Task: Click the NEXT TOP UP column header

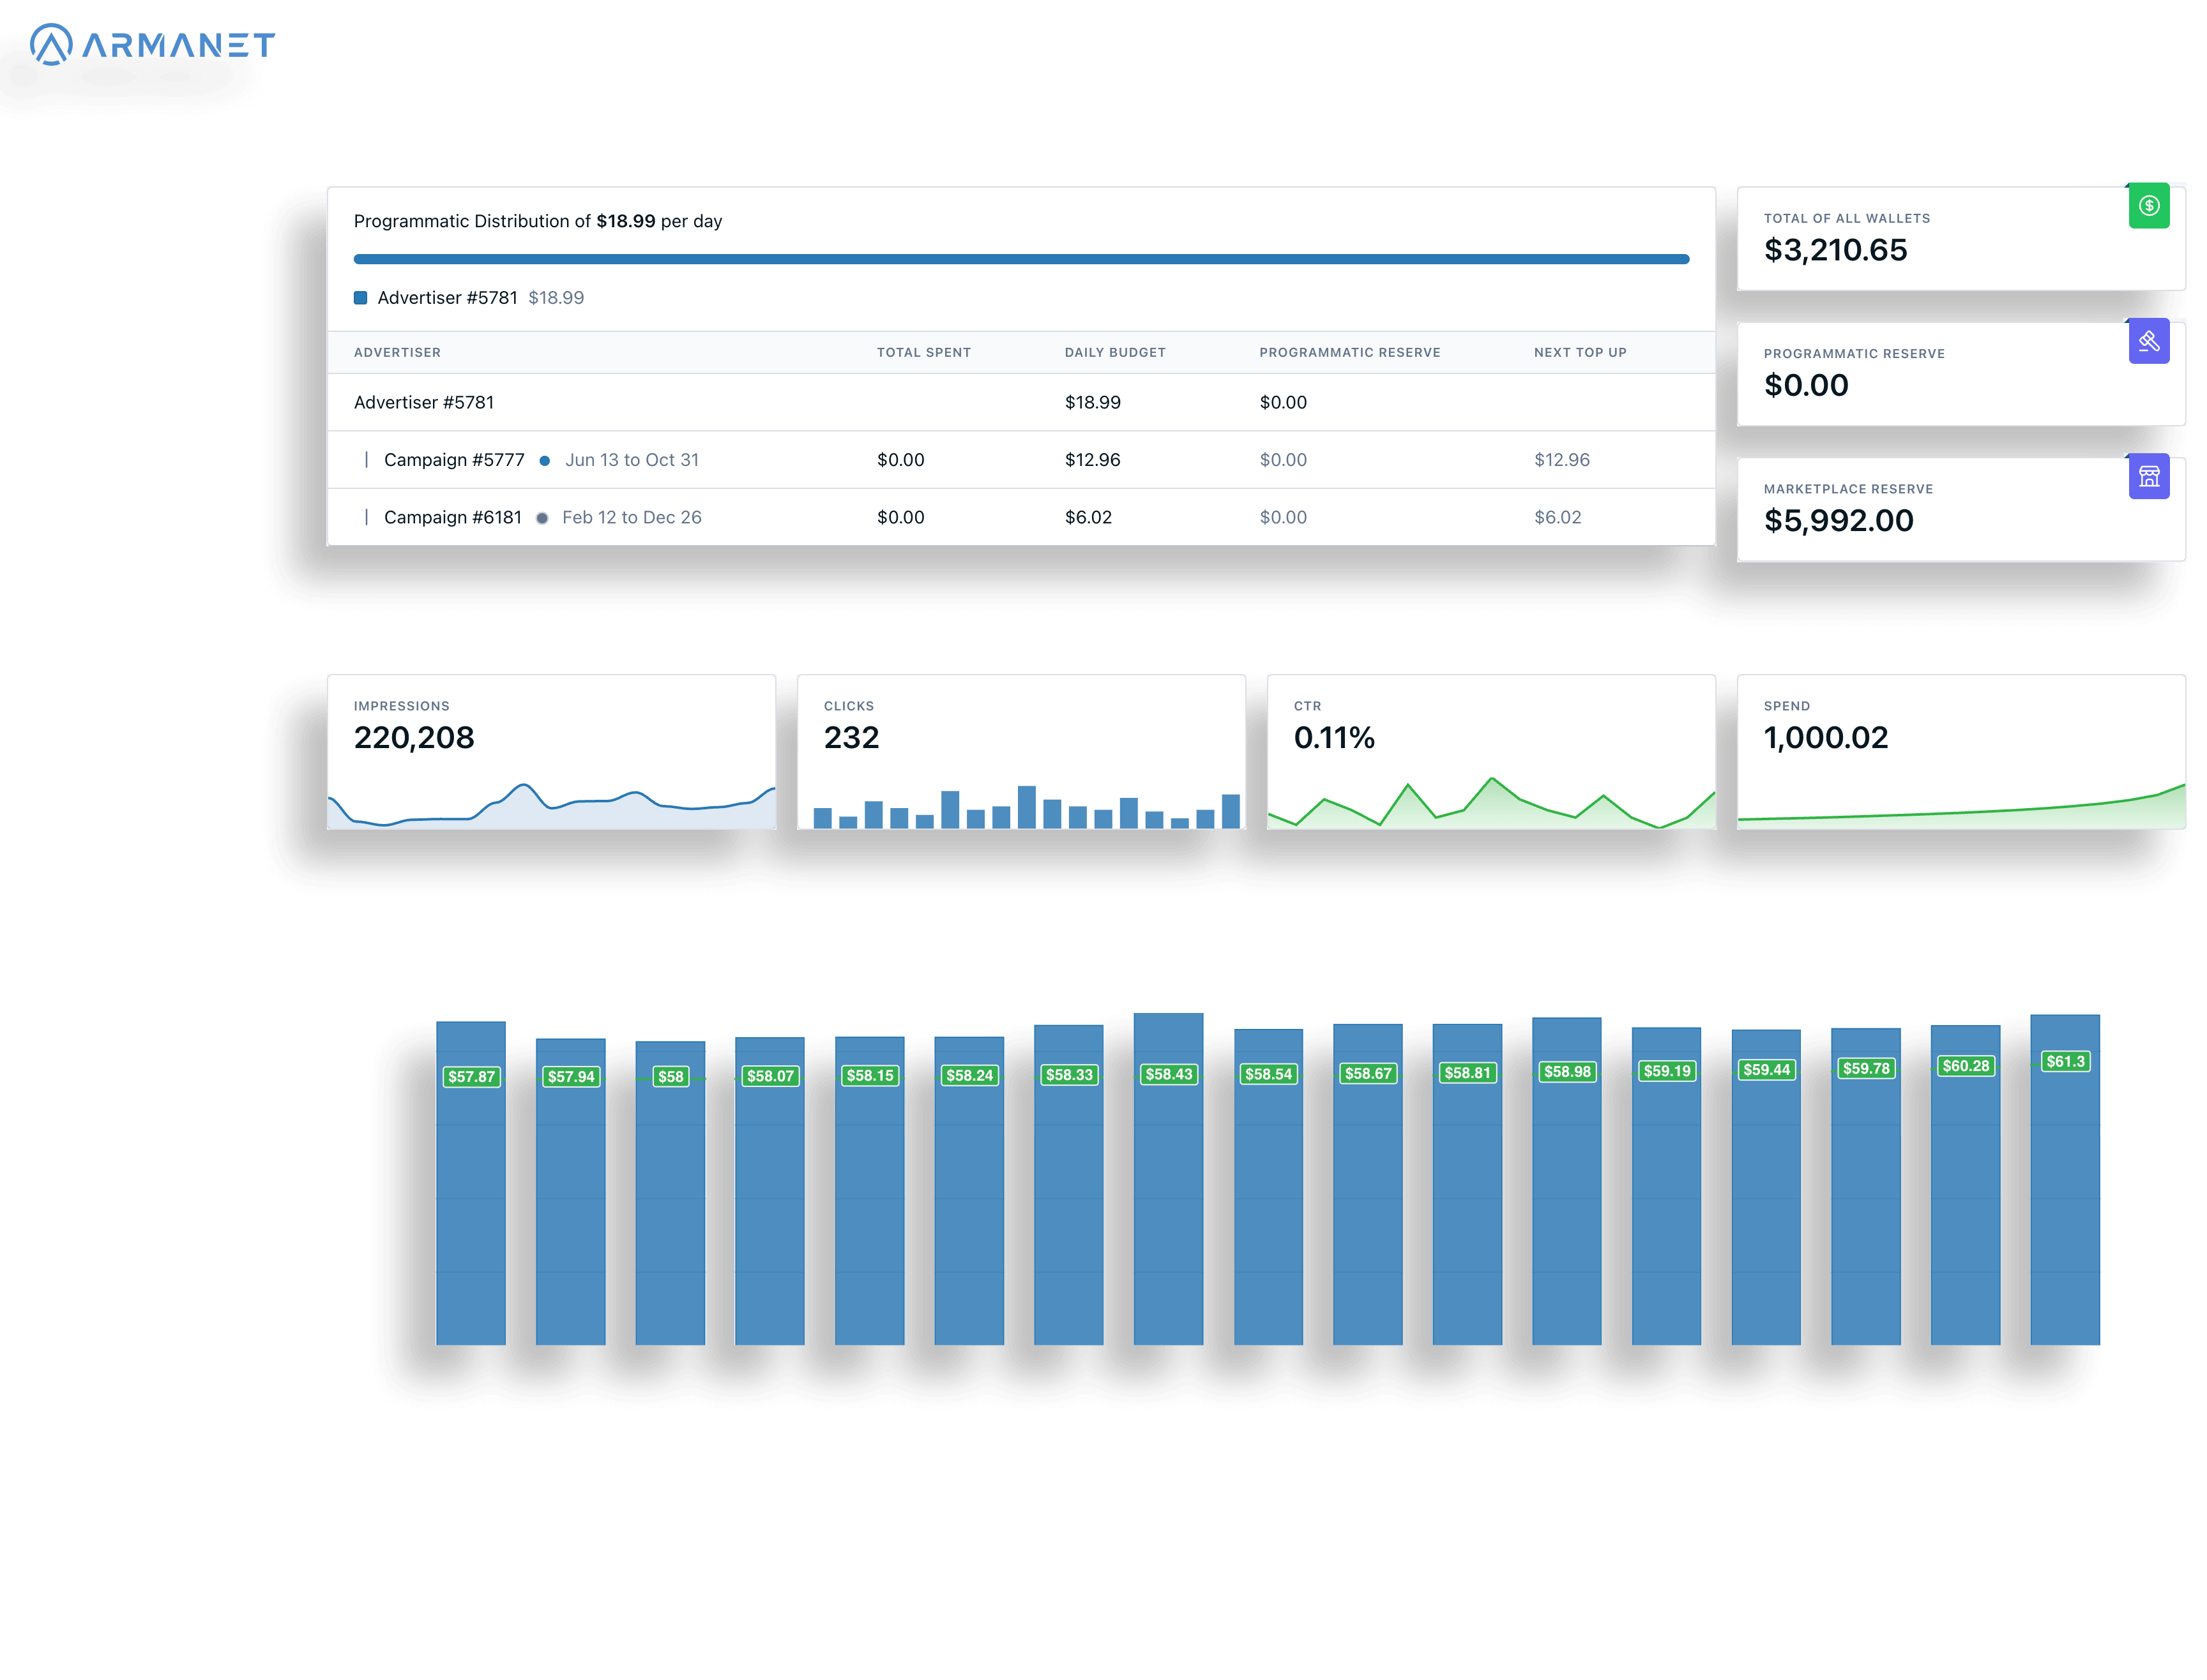Action: [1580, 352]
